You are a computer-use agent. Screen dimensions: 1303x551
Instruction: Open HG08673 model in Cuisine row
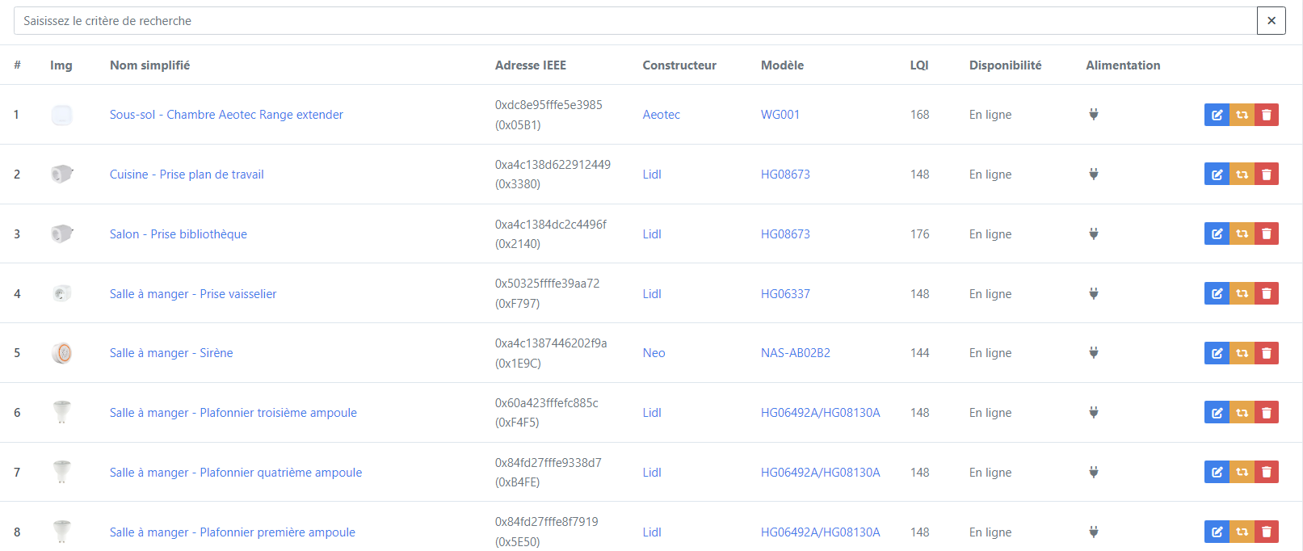[785, 175]
